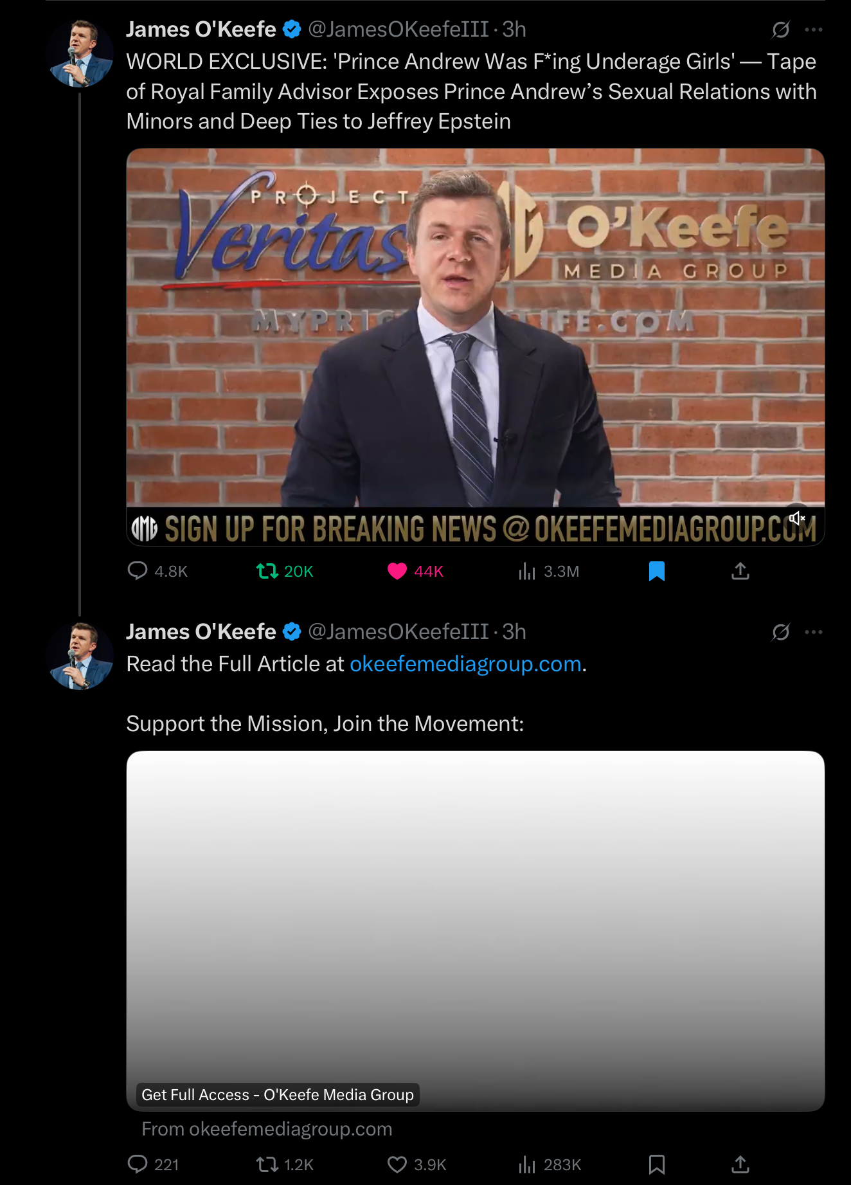Viewport: 851px width, 1185px height.
Task: Open the Get Full Access link card
Action: click(476, 931)
